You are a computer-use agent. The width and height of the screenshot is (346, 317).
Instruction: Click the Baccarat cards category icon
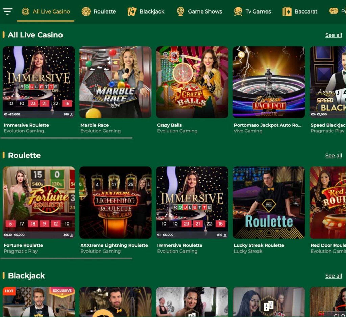[x=287, y=11]
